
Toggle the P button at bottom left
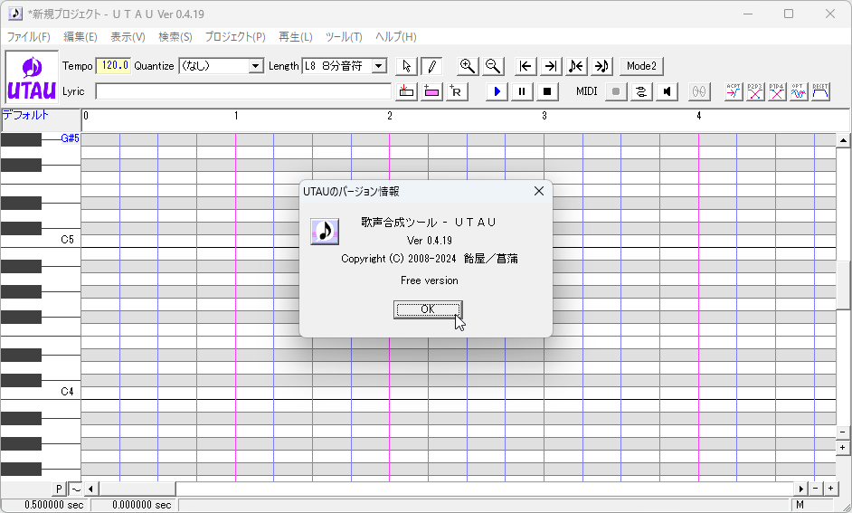coord(59,489)
